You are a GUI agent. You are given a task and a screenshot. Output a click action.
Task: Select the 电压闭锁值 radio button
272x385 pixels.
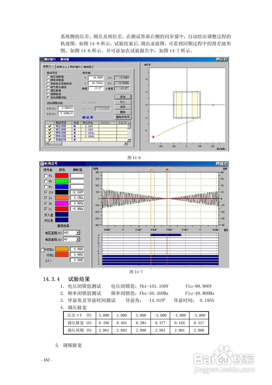coord(48,77)
